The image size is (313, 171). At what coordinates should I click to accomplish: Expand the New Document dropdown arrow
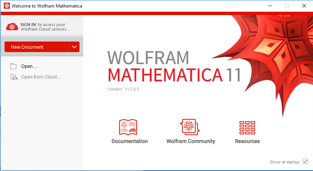tap(74, 47)
